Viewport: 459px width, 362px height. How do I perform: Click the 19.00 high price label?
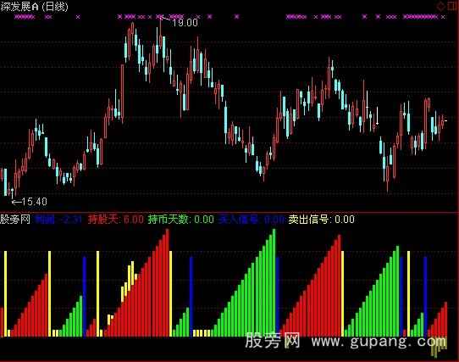click(x=185, y=23)
